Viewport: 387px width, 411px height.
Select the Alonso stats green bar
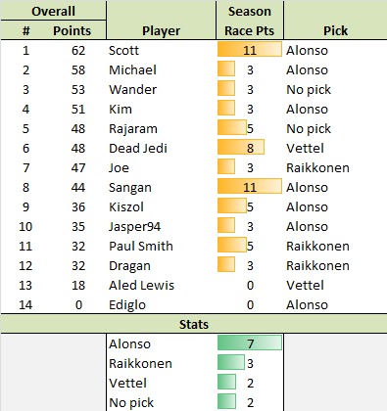(x=250, y=342)
